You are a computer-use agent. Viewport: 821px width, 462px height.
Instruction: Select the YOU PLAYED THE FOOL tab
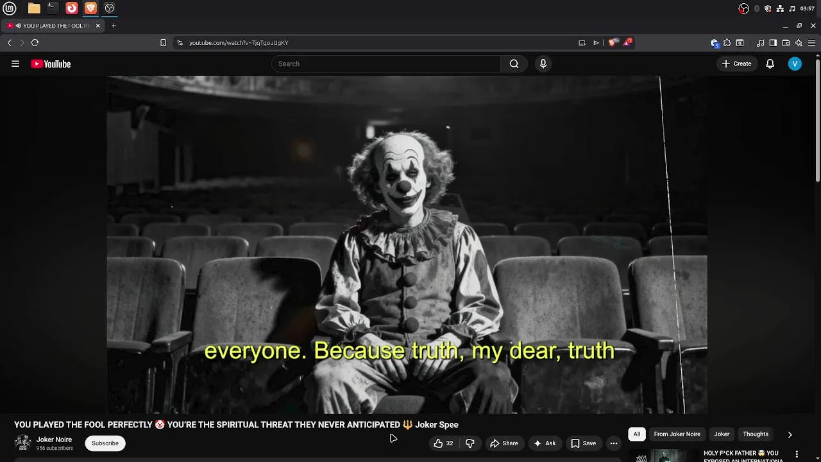pyautogui.click(x=53, y=26)
